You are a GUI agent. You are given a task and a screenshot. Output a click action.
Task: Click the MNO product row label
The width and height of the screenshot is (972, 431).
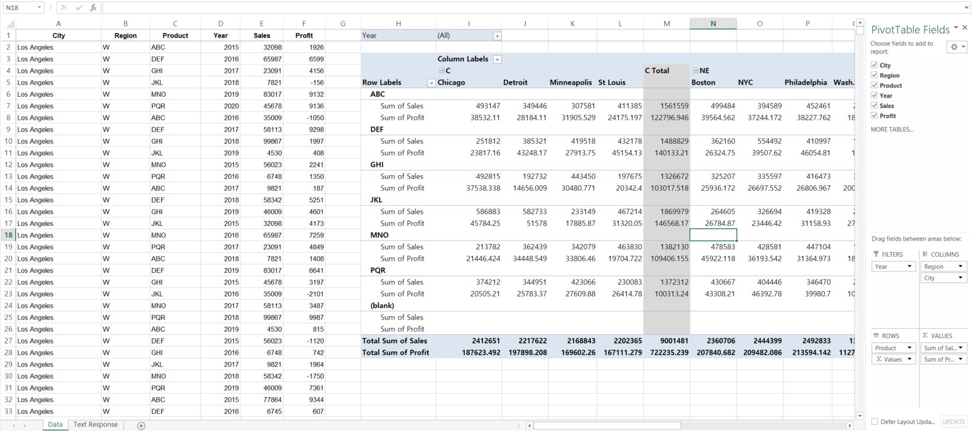pyautogui.click(x=379, y=235)
